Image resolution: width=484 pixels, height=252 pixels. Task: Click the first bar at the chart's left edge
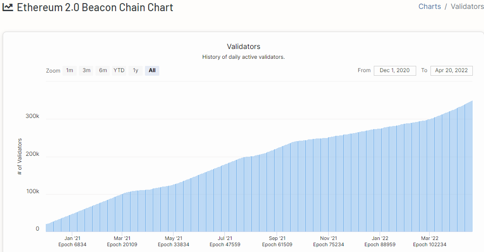(46, 228)
